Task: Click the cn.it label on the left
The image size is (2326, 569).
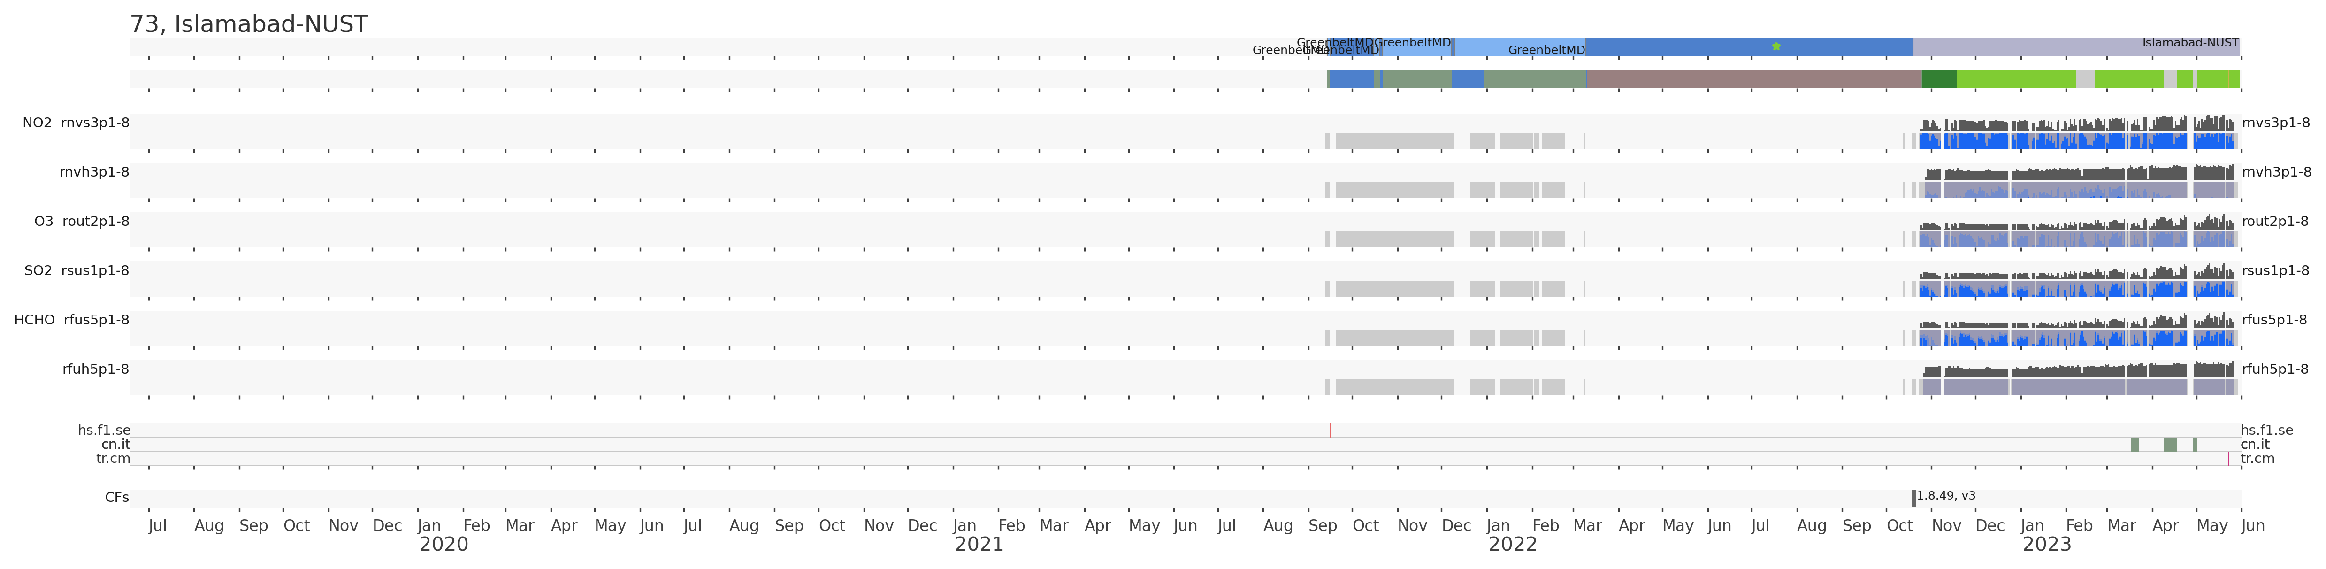Action: click(x=115, y=445)
